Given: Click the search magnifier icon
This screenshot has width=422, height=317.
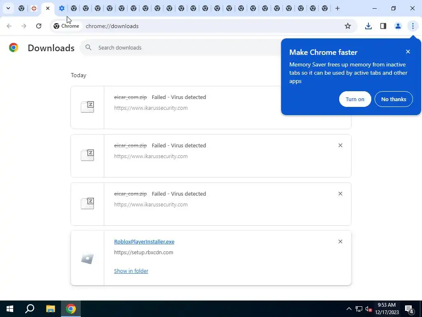Looking at the screenshot, I should (x=88, y=47).
